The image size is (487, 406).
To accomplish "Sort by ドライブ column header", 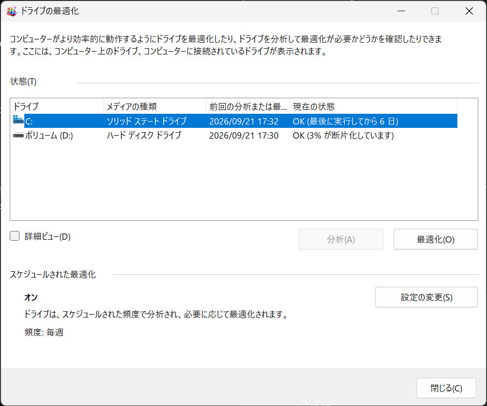I will 57,106.
